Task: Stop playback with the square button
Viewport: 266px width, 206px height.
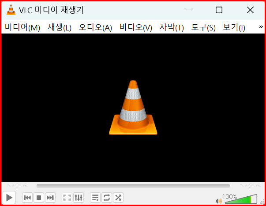Action: pyautogui.click(x=39, y=198)
